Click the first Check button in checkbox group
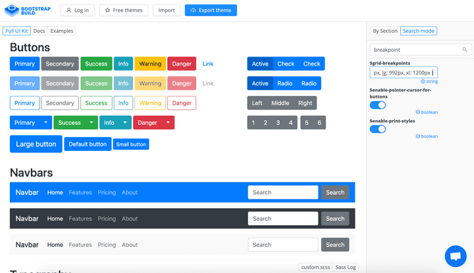 point(286,64)
